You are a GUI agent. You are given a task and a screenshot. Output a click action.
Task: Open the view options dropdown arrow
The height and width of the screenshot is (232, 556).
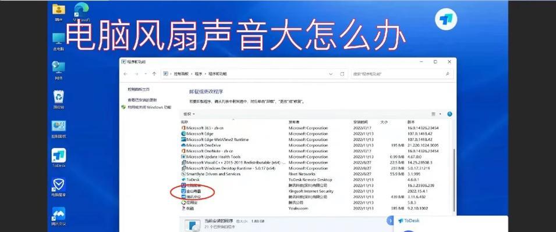point(440,114)
